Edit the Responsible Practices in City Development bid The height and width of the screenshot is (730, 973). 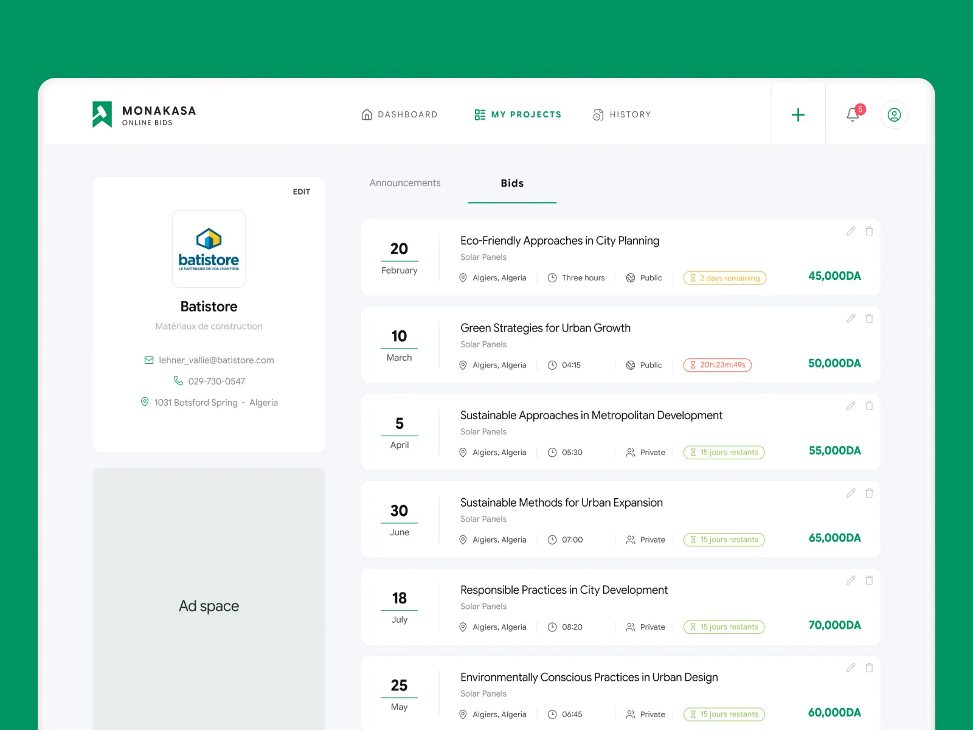click(851, 580)
